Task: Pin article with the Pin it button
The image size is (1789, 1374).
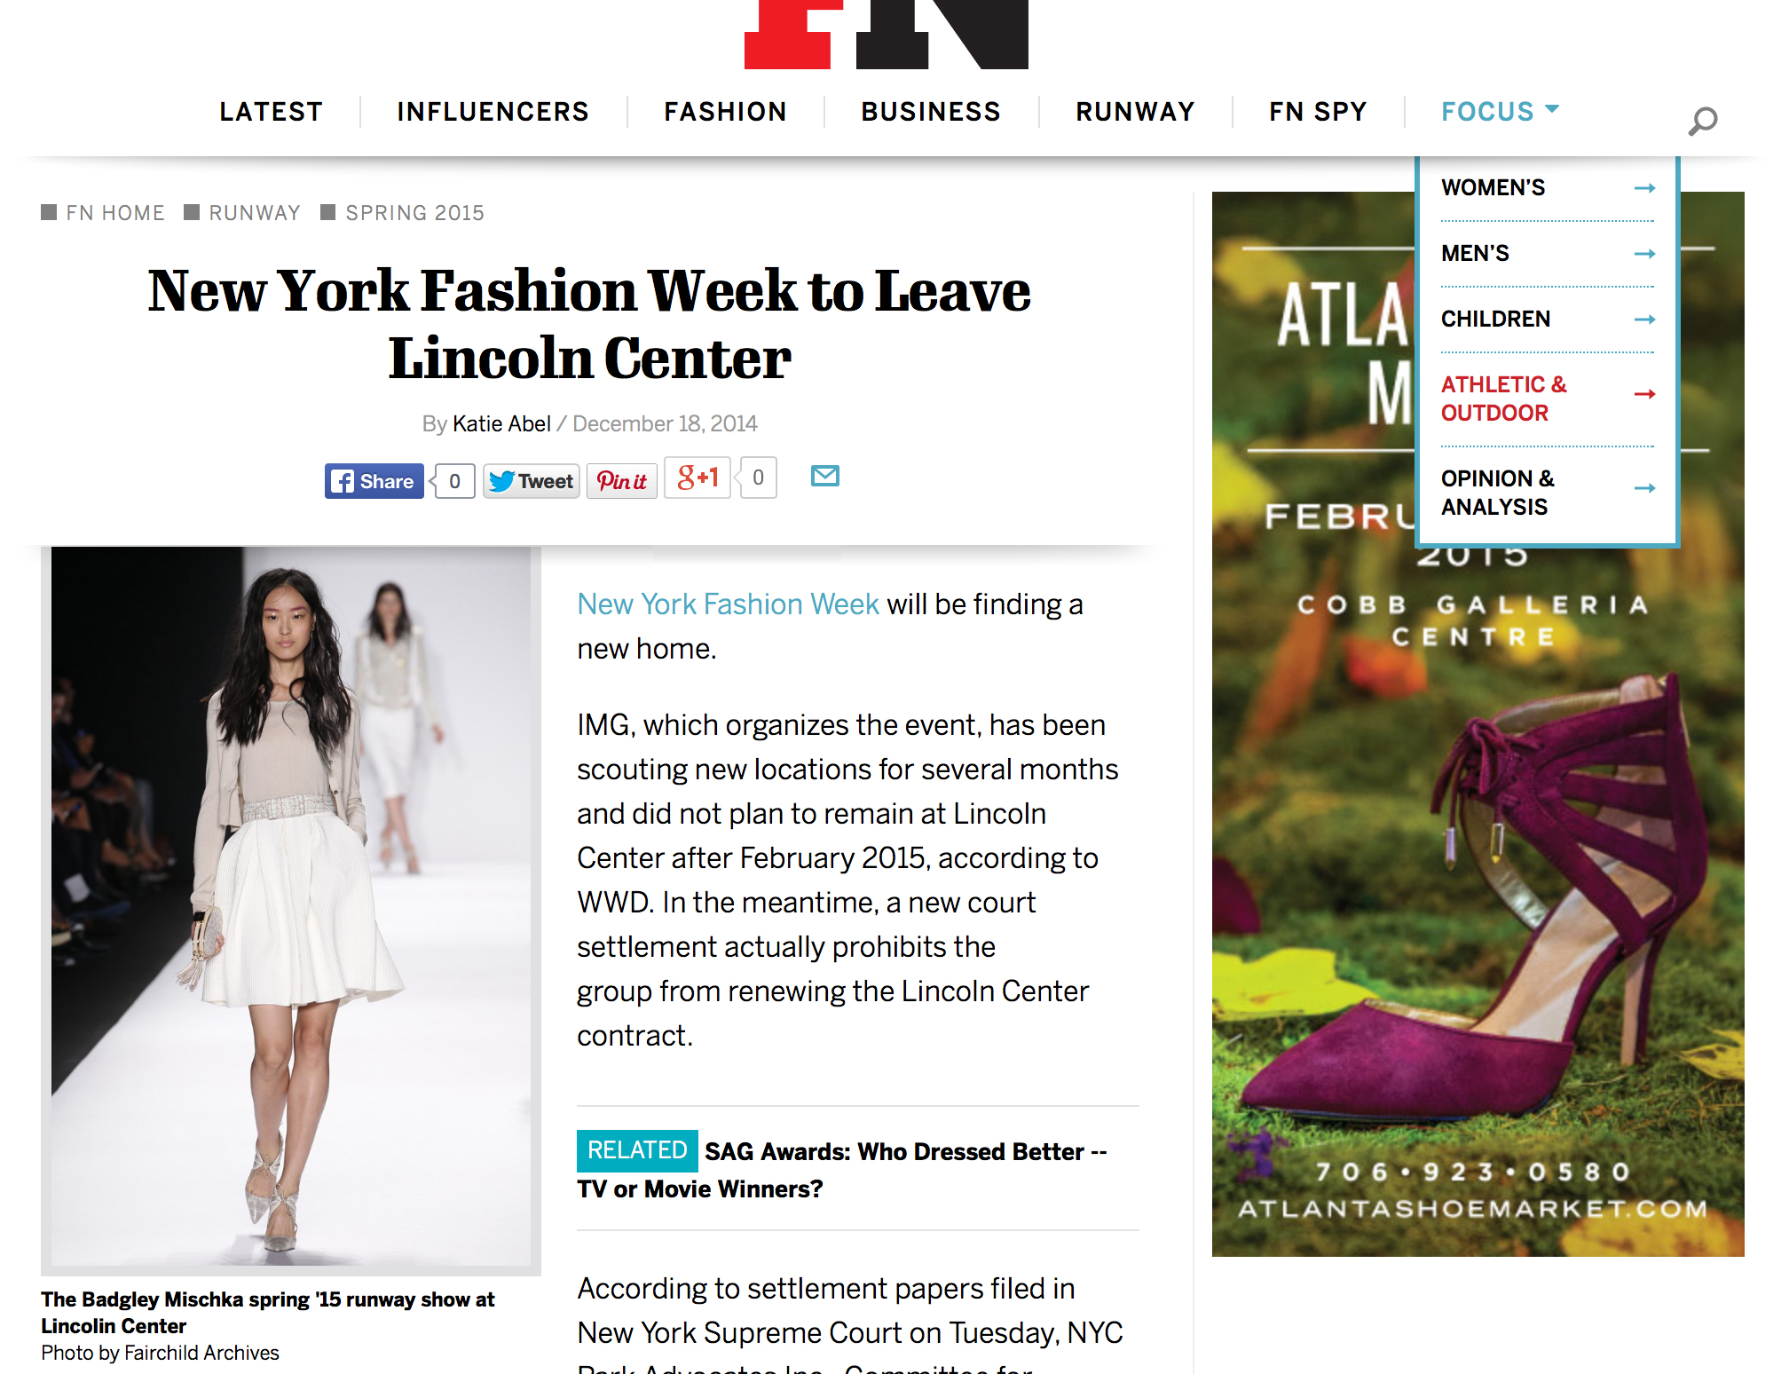Action: pyautogui.click(x=621, y=481)
